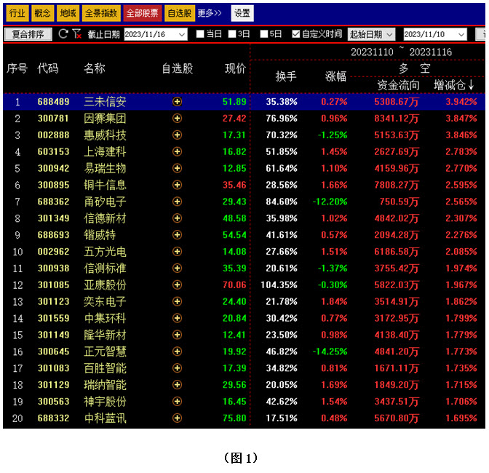Clear filter using funnel icon

pos(76,34)
